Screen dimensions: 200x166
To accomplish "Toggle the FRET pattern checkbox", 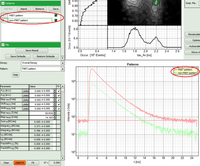I will (56, 15).
